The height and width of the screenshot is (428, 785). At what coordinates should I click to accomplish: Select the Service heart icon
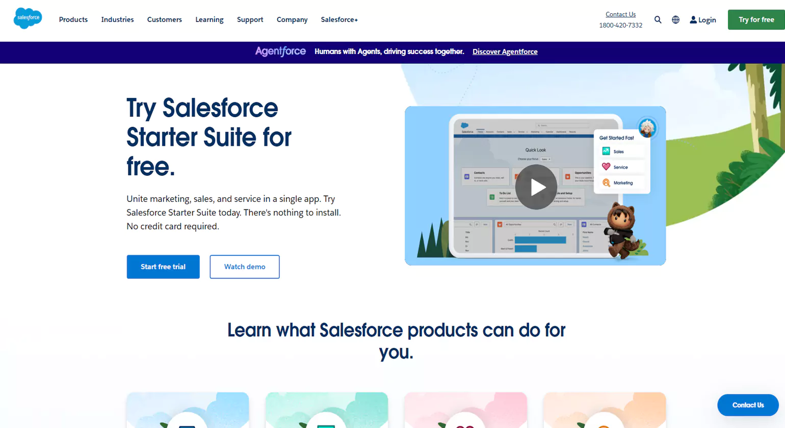[x=607, y=167]
